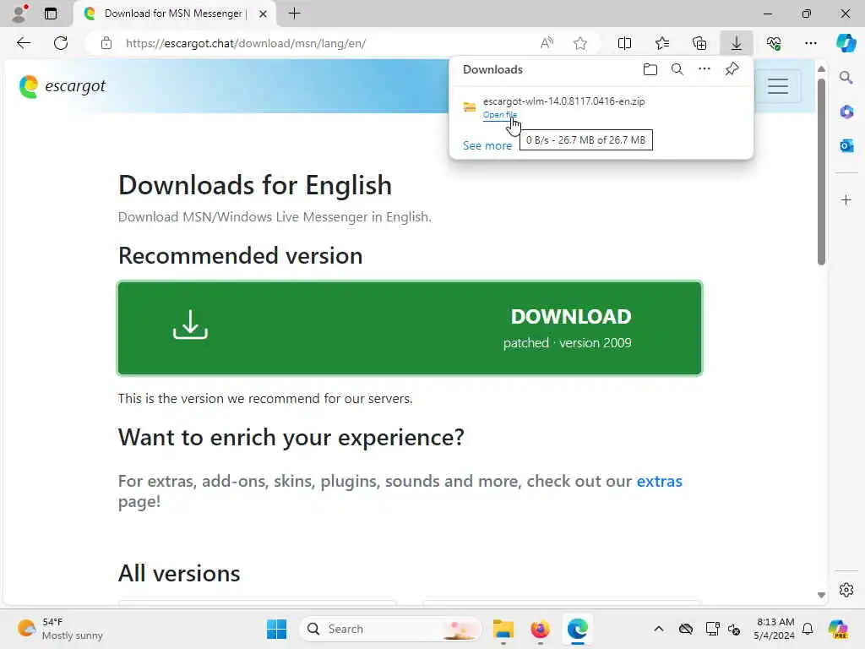Viewport: 865px width, 649px height.
Task: Click the scroll down arrow of the page
Action: [x=821, y=594]
